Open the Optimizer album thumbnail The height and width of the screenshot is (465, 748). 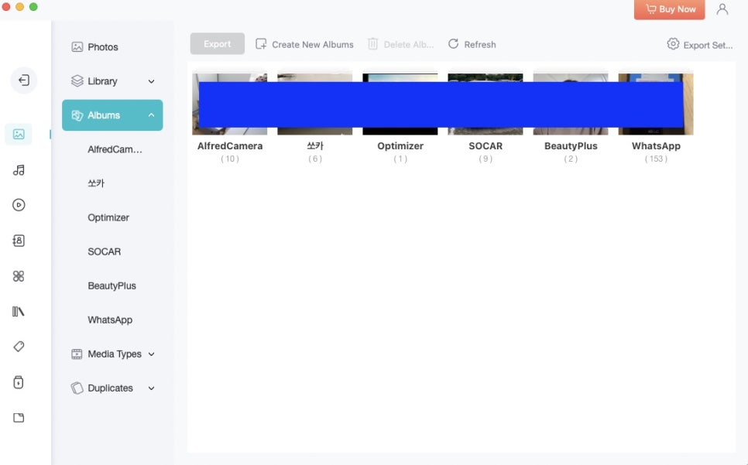(x=400, y=104)
